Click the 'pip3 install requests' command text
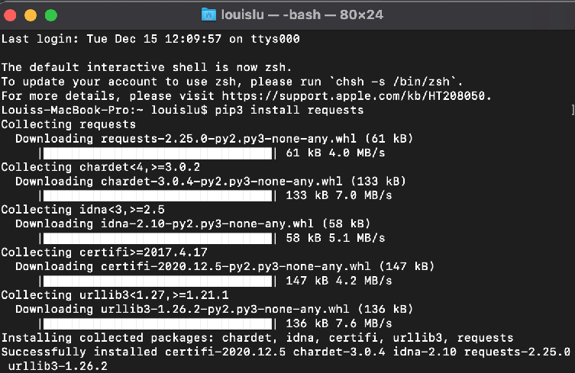This screenshot has height=373, width=575. 289,111
